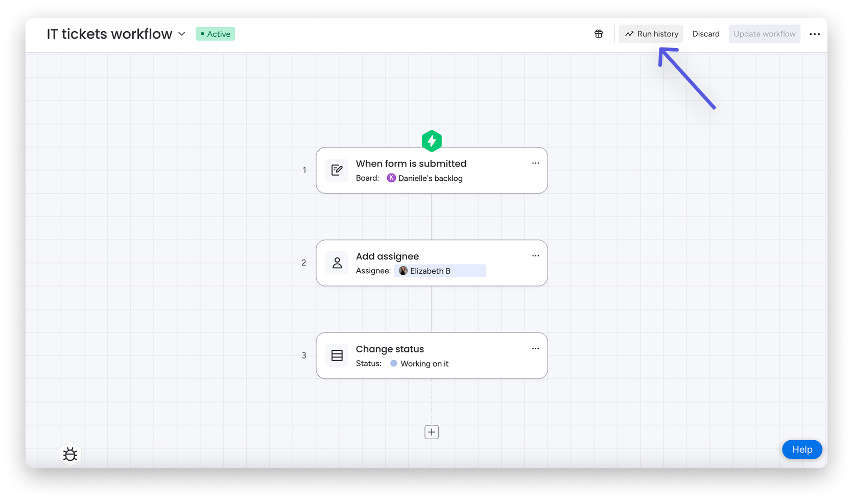Click the IT tickets workflow title
Image resolution: width=853 pixels, height=501 pixels.
(109, 34)
